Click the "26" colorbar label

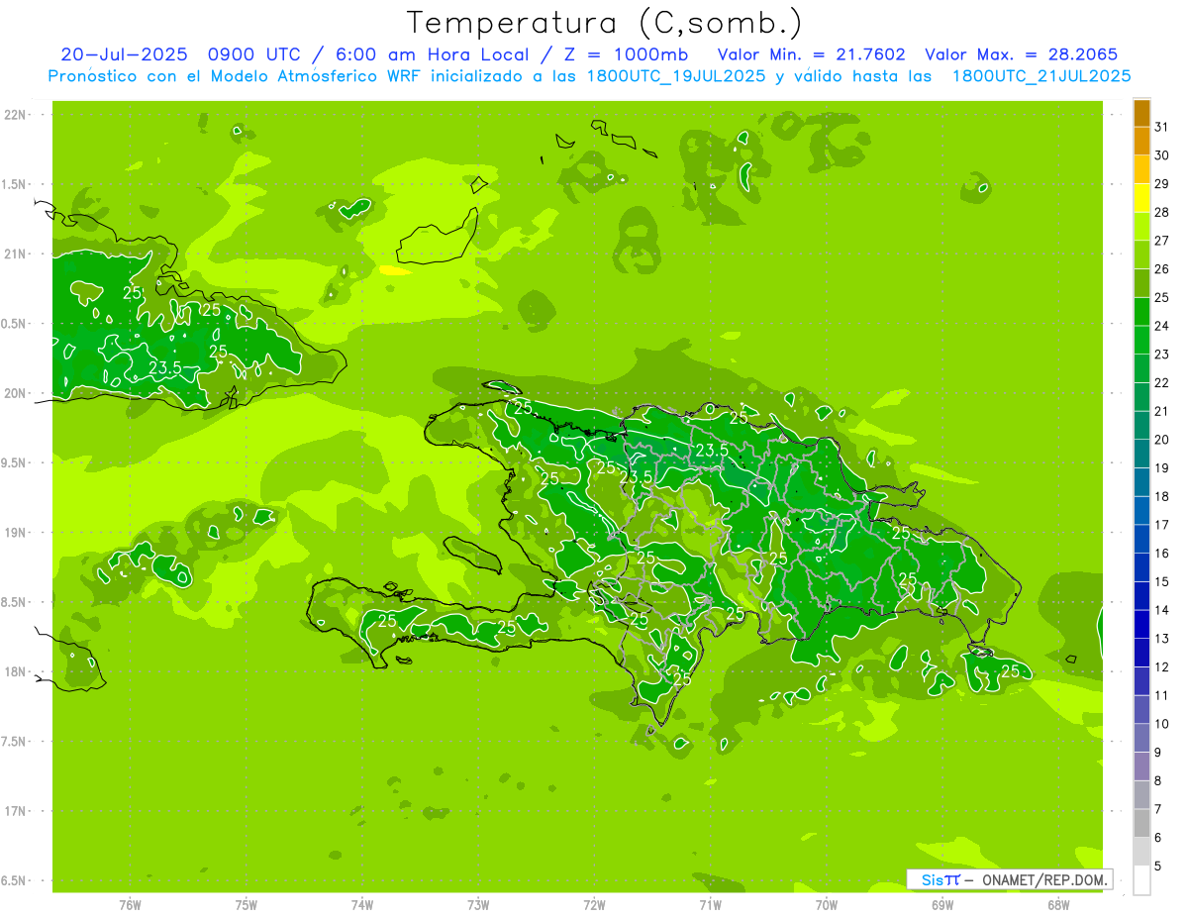1161,269
